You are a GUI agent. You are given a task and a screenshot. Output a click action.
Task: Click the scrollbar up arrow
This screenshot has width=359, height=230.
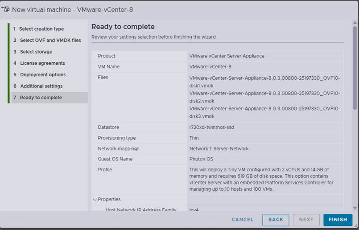pyautogui.click(x=355, y=23)
